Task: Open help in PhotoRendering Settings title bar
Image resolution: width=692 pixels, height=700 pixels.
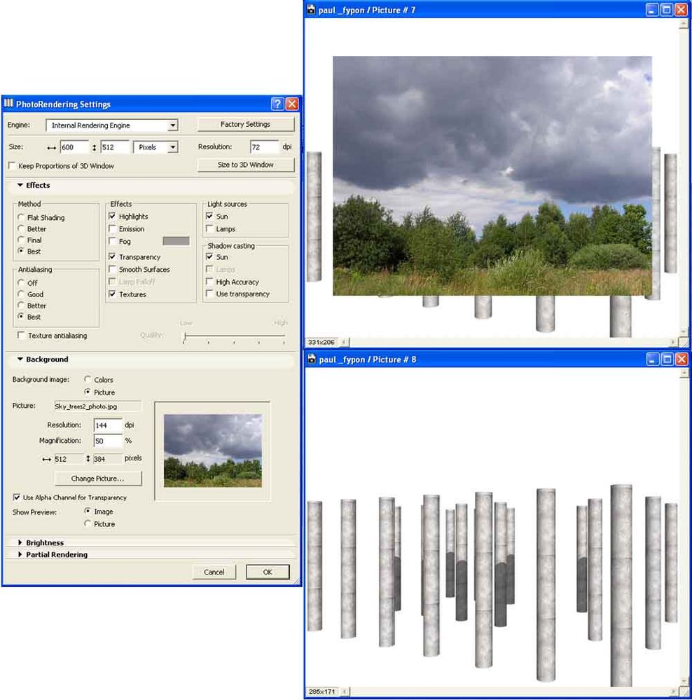Action: click(x=277, y=104)
